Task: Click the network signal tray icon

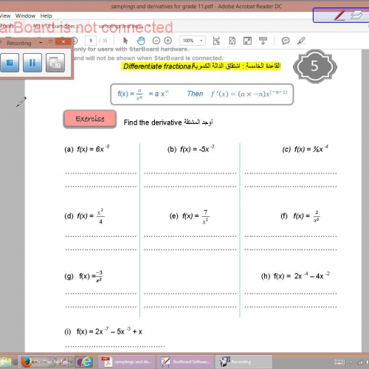Action: [360, 362]
